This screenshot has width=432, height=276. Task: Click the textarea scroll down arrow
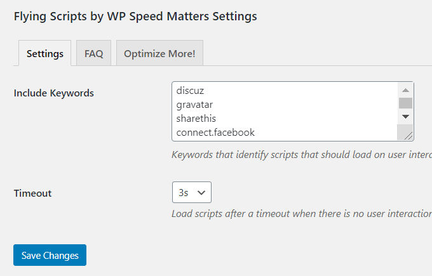coord(405,117)
